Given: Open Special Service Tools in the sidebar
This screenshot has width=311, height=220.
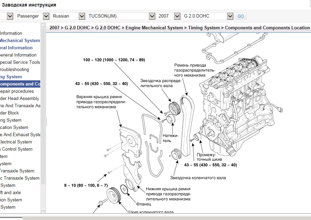Looking at the screenshot, I should pyautogui.click(x=20, y=62).
